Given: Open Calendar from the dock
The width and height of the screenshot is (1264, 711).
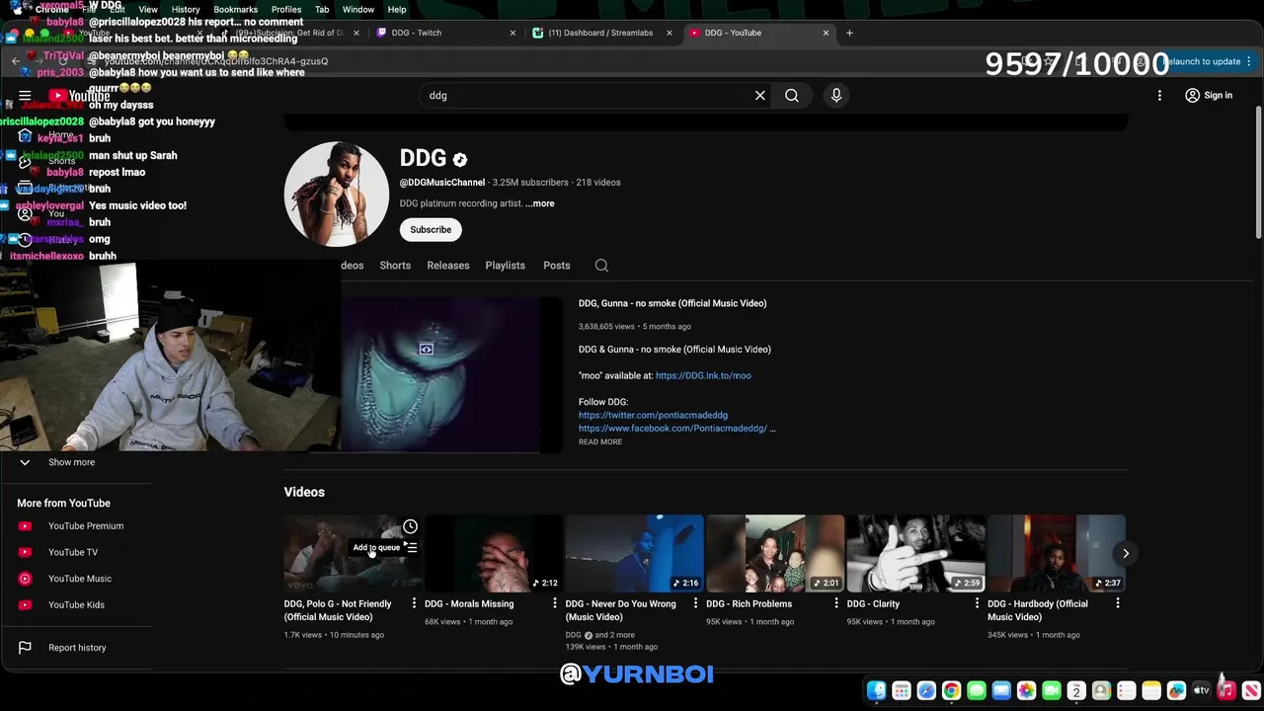Looking at the screenshot, I should [x=1076, y=690].
